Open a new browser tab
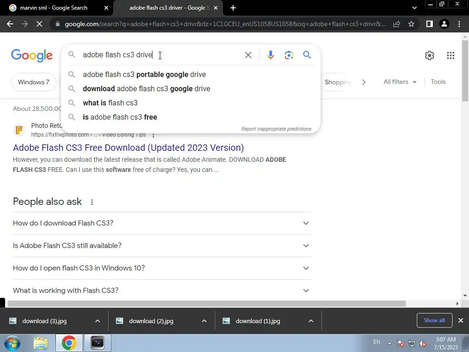Image resolution: width=469 pixels, height=352 pixels. pyautogui.click(x=233, y=8)
